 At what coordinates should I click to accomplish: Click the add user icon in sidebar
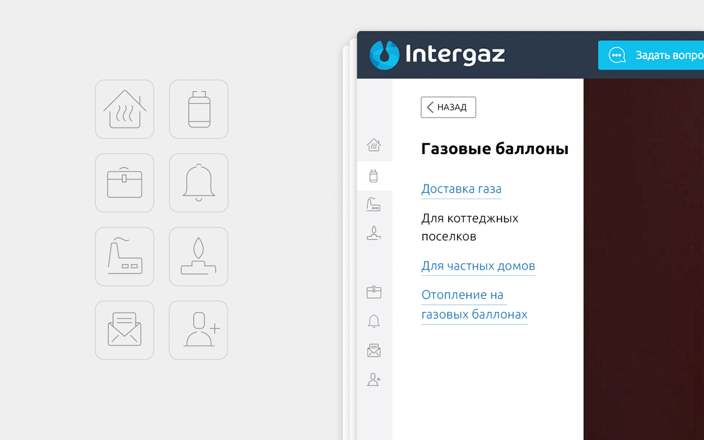pyautogui.click(x=374, y=380)
